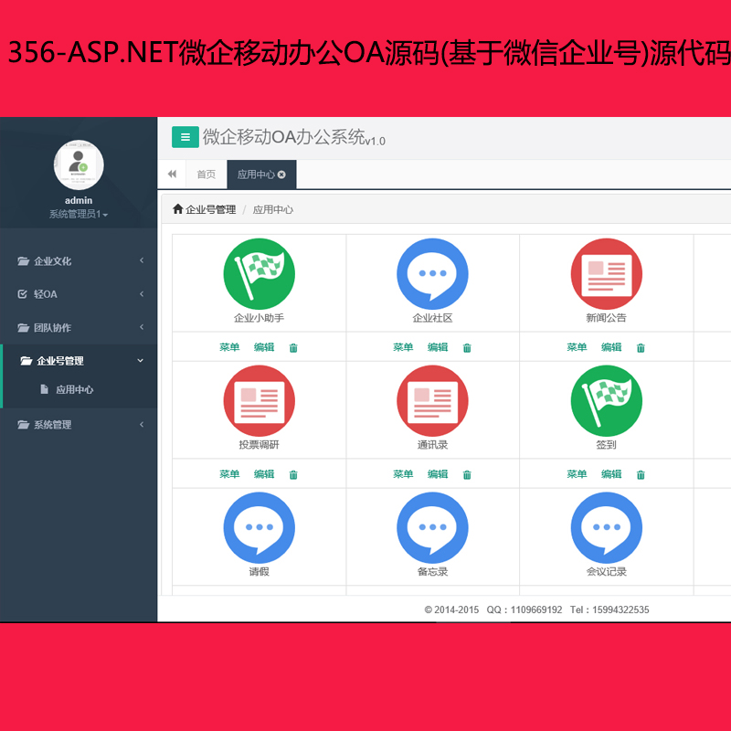Click 应用中心 breadcrumb text
The width and height of the screenshot is (731, 731).
tap(273, 210)
